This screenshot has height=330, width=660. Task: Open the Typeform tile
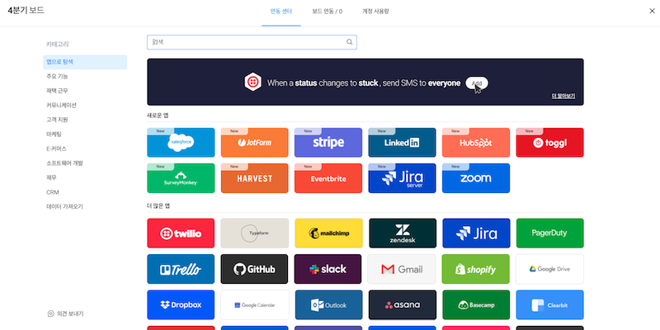(x=255, y=233)
